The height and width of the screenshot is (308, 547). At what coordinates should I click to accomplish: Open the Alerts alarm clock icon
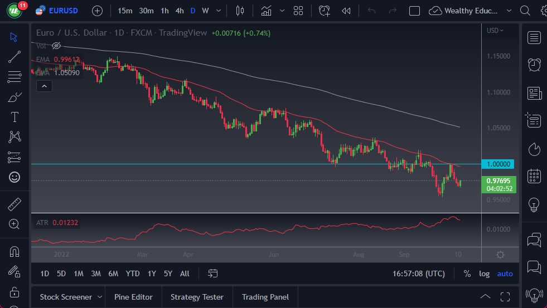point(534,65)
